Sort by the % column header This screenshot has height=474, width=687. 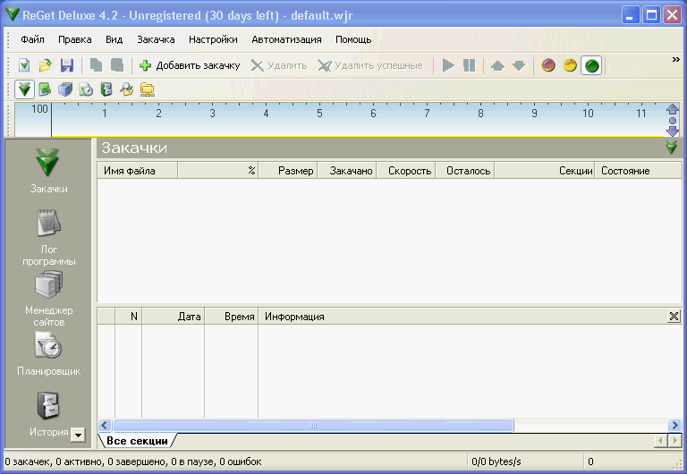(217, 171)
